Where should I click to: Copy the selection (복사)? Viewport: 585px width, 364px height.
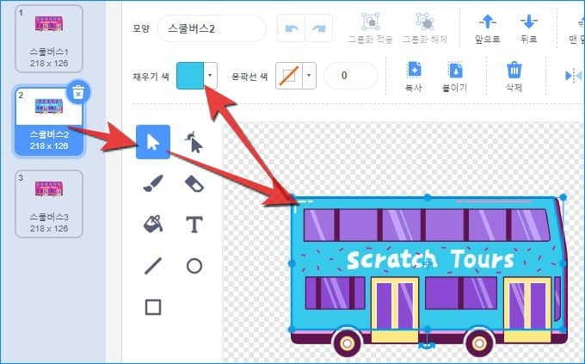point(414,77)
